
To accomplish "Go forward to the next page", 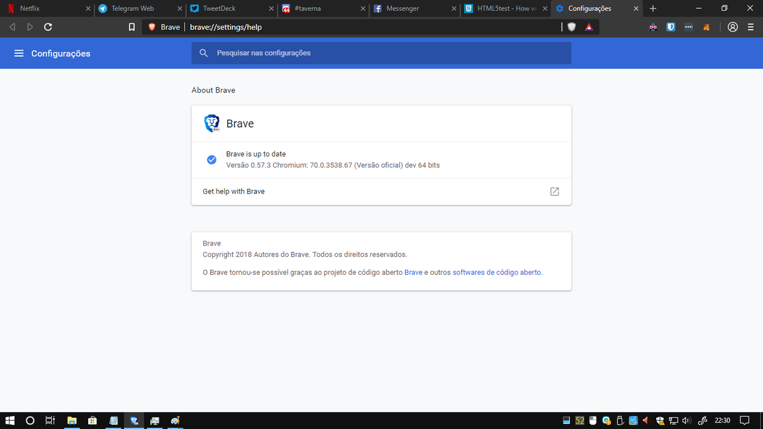I will [x=30, y=27].
